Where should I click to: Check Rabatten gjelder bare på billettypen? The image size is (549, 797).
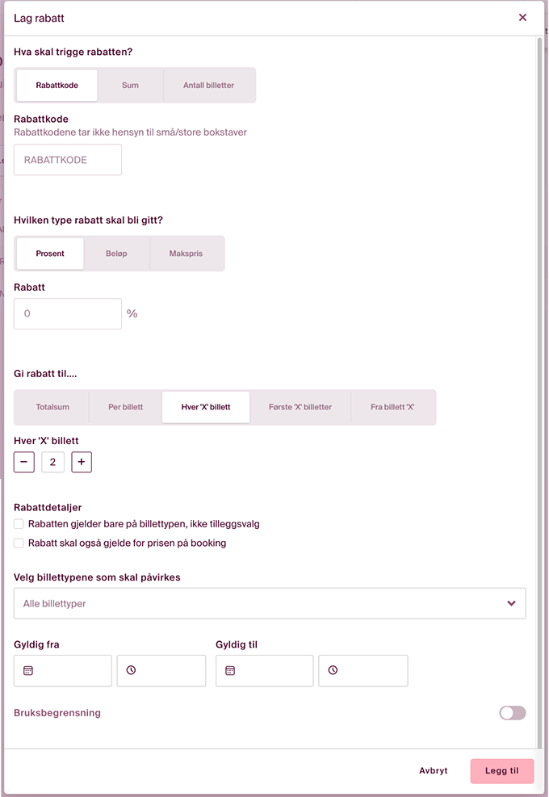tap(19, 524)
